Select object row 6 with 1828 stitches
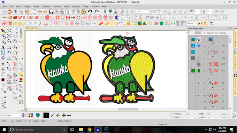Screen dimensions: 237x133 (208, 71)
